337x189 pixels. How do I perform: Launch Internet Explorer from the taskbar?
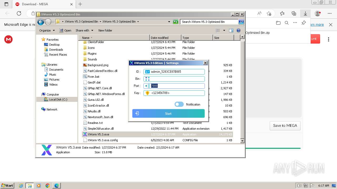[21, 186]
